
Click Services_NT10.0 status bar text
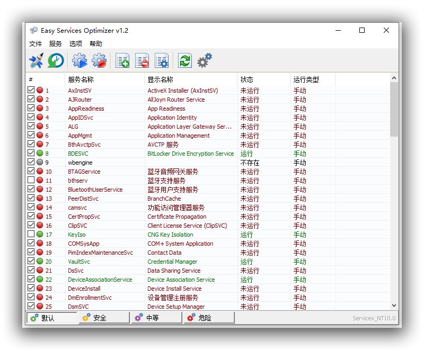374,318
